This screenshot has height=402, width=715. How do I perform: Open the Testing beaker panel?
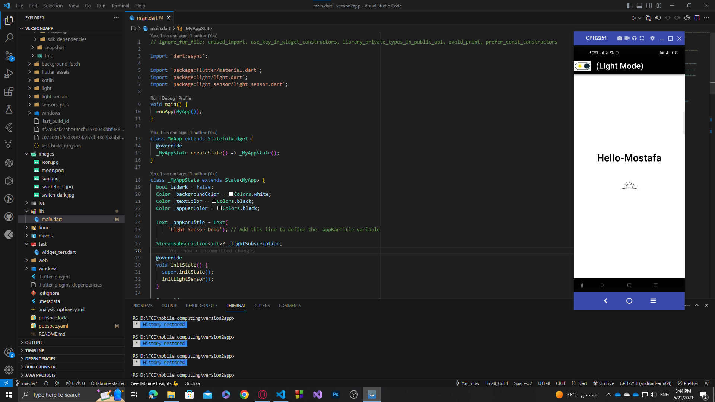tap(9, 109)
